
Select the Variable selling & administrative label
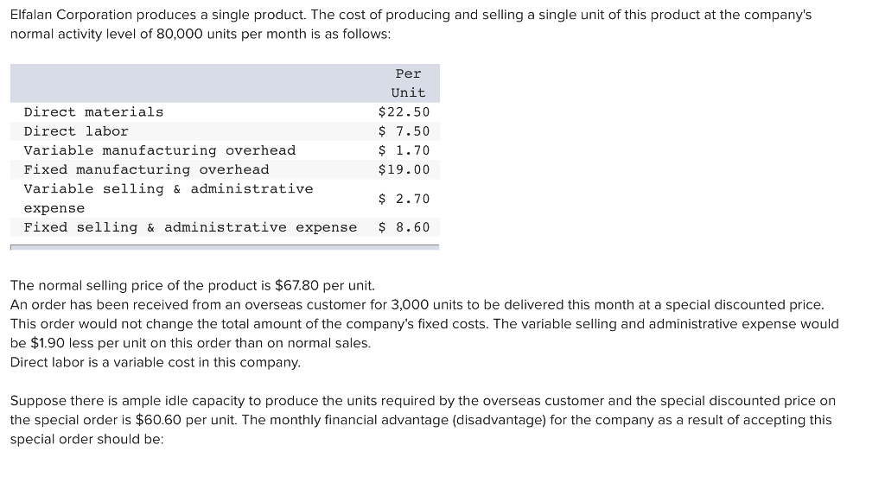[168, 189]
